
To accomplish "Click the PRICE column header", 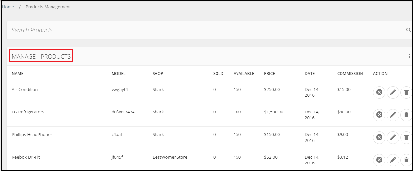I will click(x=270, y=74).
